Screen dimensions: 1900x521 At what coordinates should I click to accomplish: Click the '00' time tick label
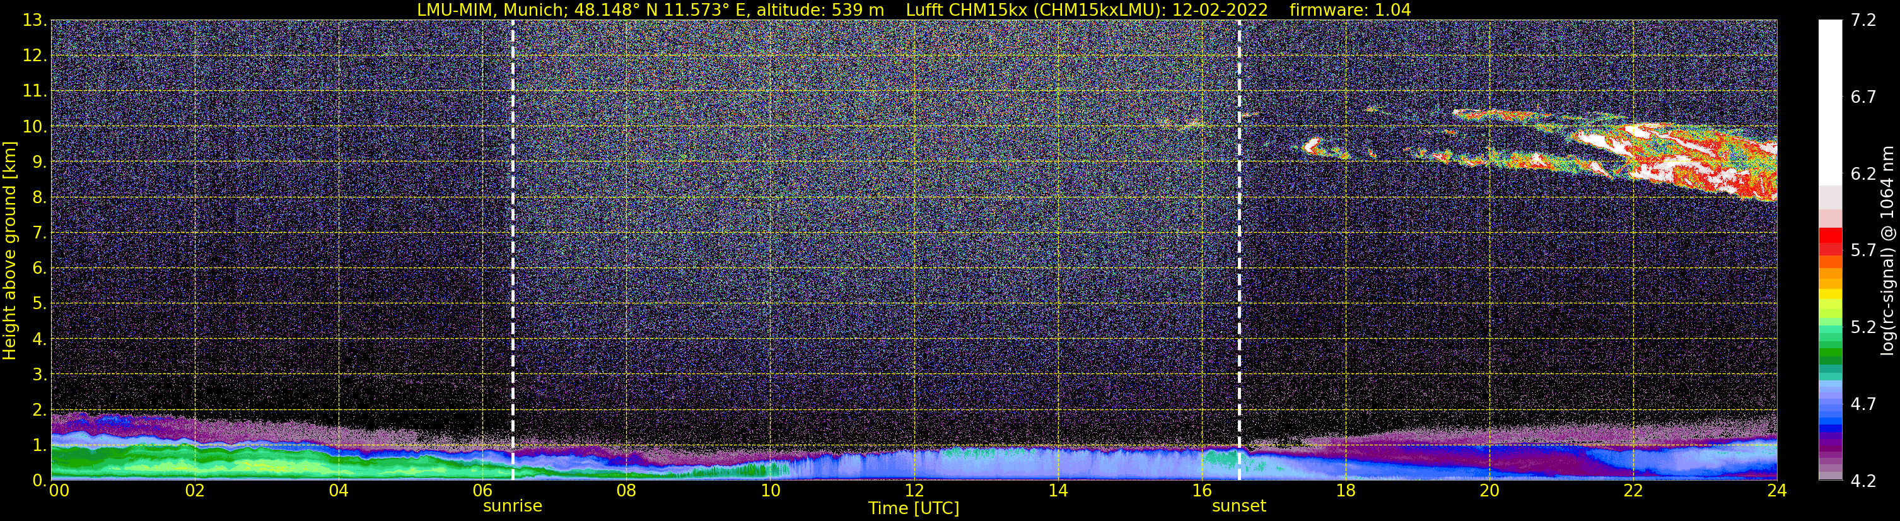[x=59, y=491]
